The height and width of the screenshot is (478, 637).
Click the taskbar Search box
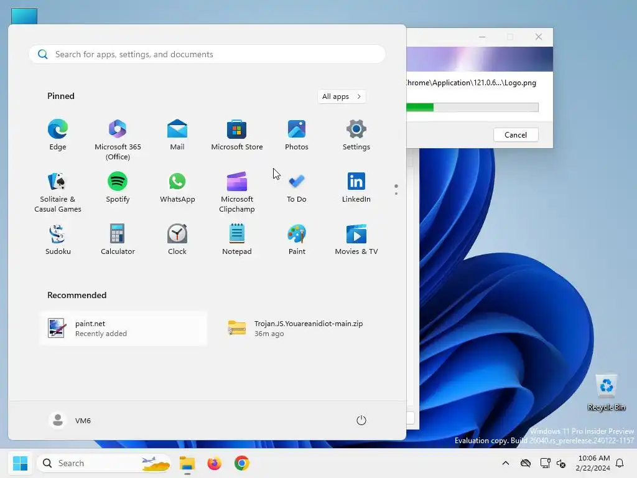tap(104, 463)
